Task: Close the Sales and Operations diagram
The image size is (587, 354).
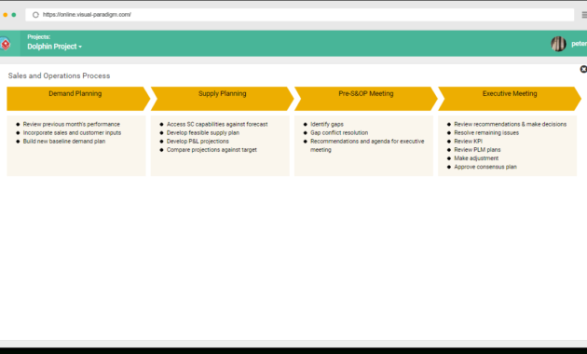Action: pyautogui.click(x=583, y=69)
